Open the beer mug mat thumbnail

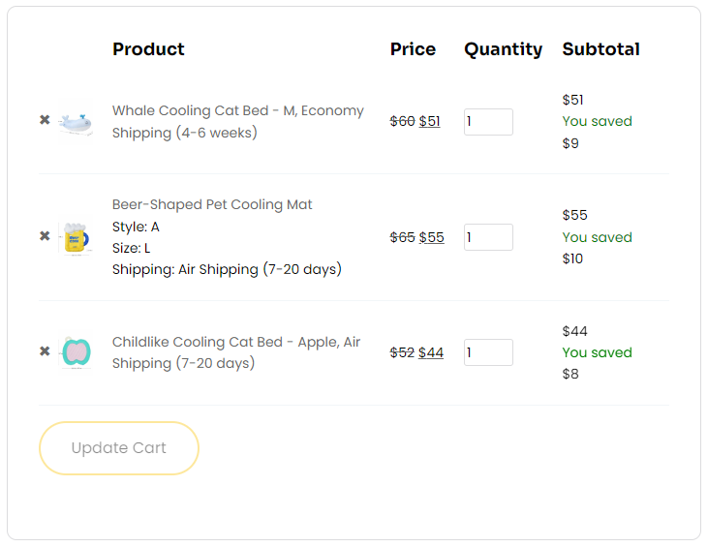tap(76, 237)
